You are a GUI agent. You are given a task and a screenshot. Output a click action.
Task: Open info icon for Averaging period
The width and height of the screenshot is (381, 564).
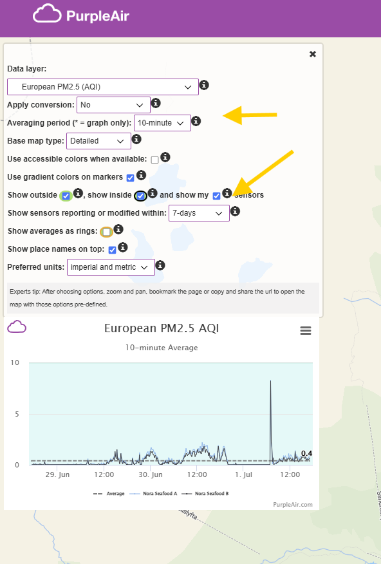pyautogui.click(x=196, y=121)
